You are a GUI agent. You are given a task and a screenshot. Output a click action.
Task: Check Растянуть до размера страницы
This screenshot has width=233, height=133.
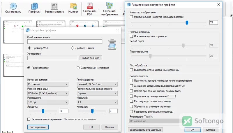coord(131,101)
